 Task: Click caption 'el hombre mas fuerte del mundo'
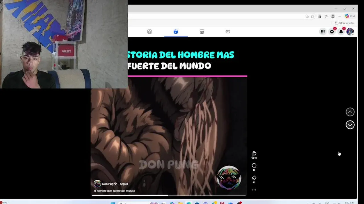click(x=114, y=191)
